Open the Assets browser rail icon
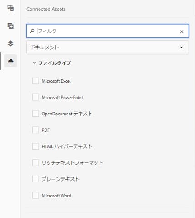Image resolution: width=195 pixels, height=218 pixels. tap(10, 8)
